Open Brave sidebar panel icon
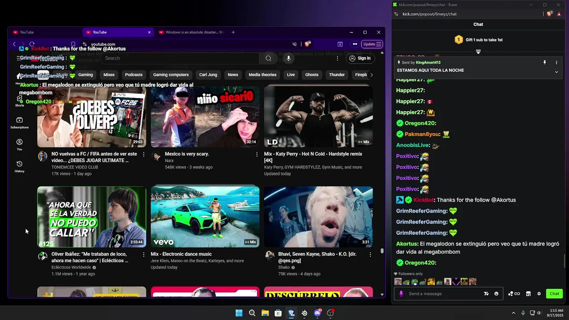 click(340, 44)
